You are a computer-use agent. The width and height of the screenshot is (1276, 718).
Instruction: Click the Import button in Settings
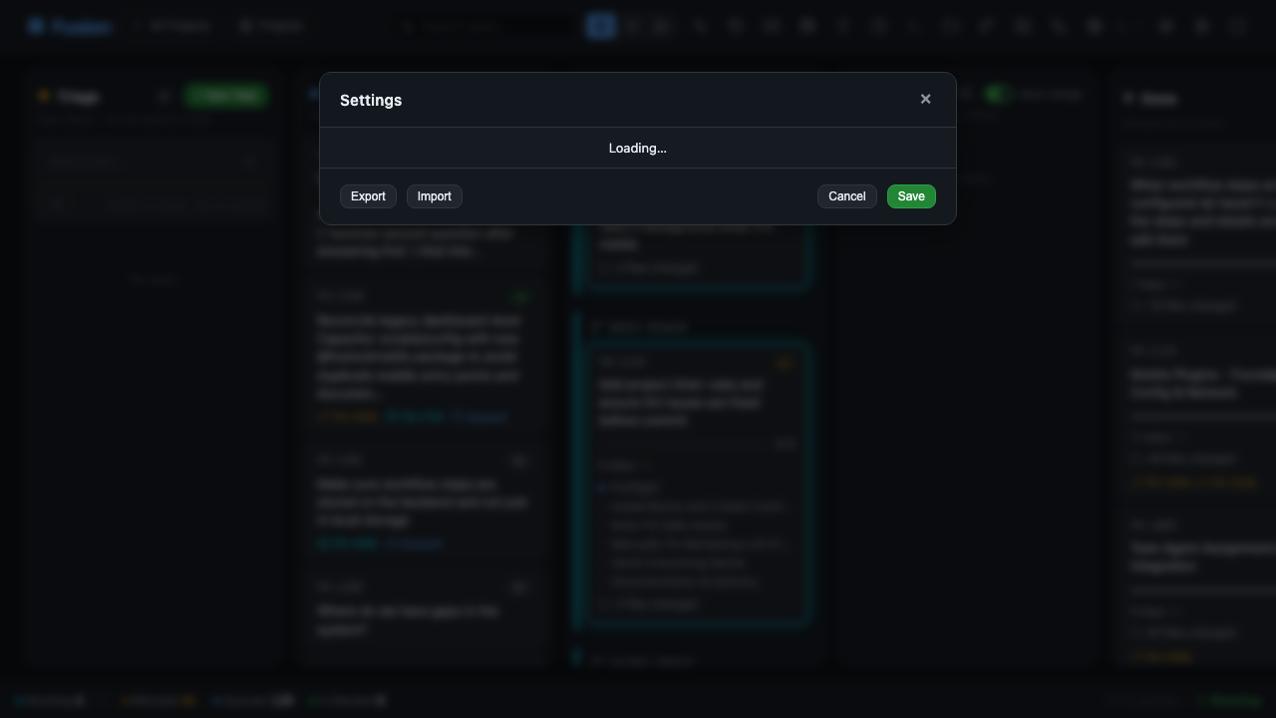434,196
